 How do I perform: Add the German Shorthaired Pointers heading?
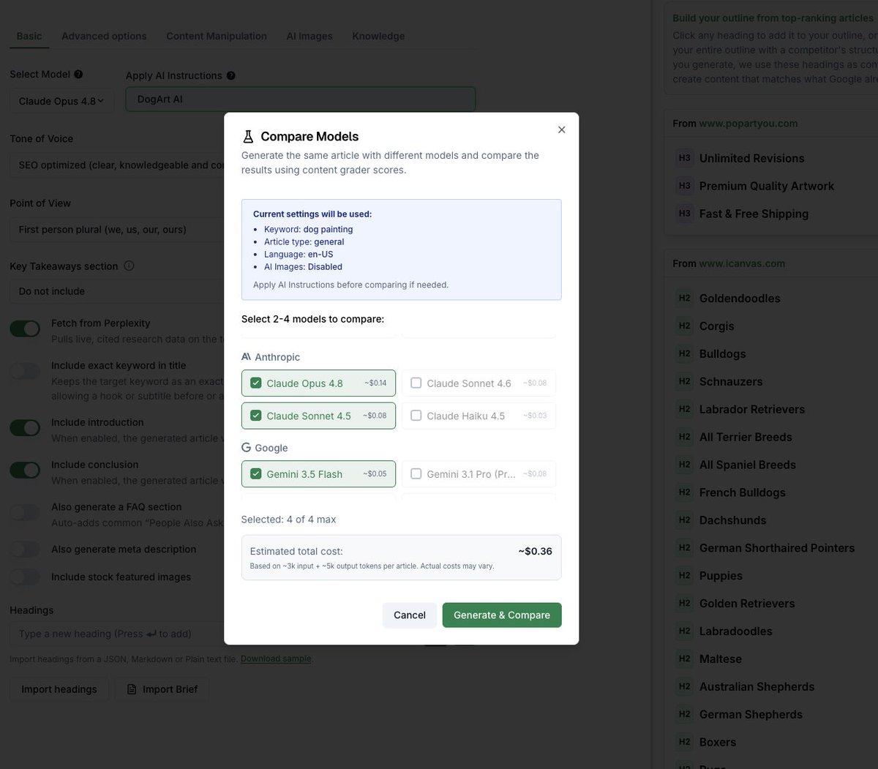776,548
